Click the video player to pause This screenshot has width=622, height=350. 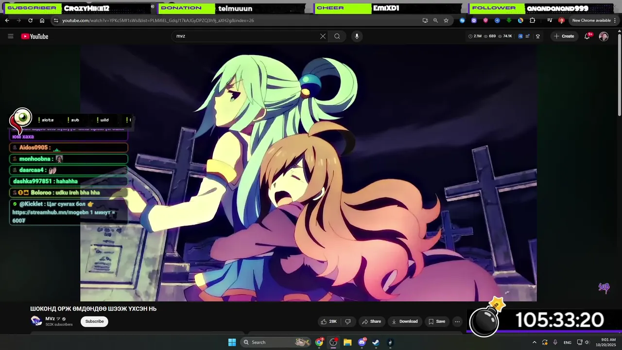(x=309, y=174)
